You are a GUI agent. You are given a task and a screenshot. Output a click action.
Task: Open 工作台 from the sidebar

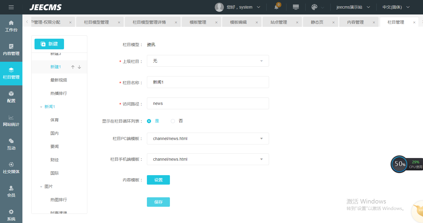tap(11, 26)
